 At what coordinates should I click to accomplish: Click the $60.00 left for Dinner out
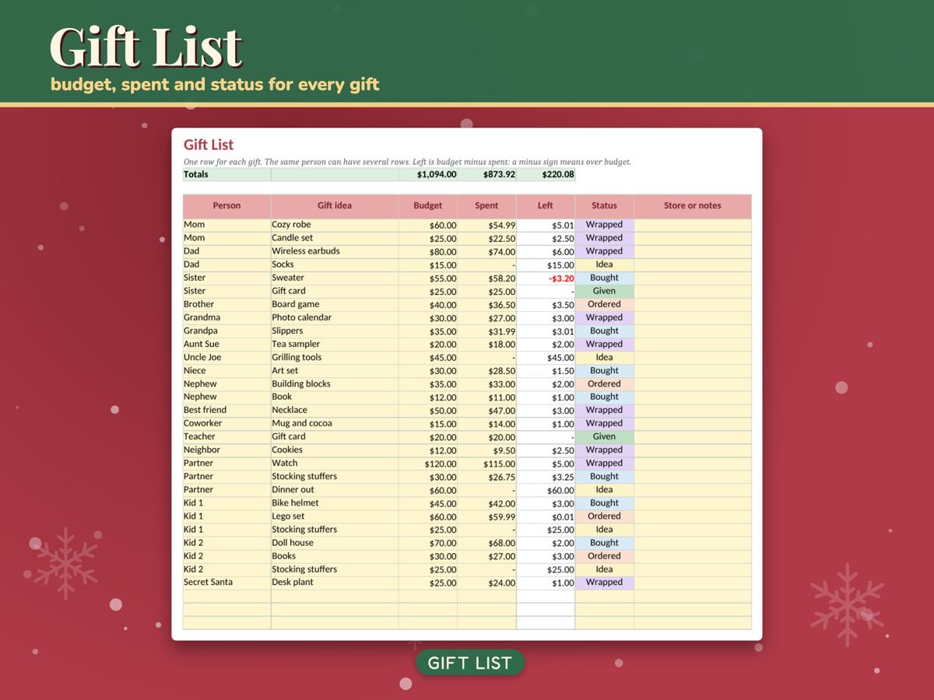[x=546, y=489]
